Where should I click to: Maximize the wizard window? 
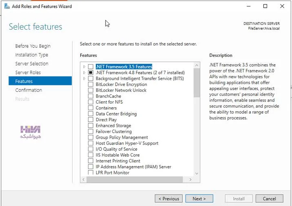(265, 6)
